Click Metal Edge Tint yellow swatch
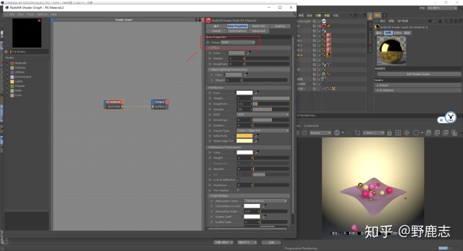This screenshot has width=463, height=251. 244,141
